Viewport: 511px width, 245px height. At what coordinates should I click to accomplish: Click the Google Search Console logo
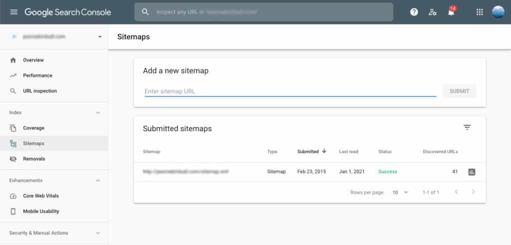(68, 12)
